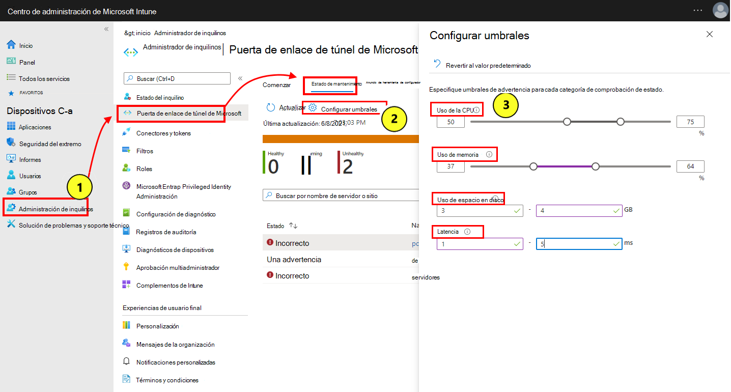The image size is (731, 392).
Task: Click Revertir al valor predeterminado
Action: (x=483, y=65)
